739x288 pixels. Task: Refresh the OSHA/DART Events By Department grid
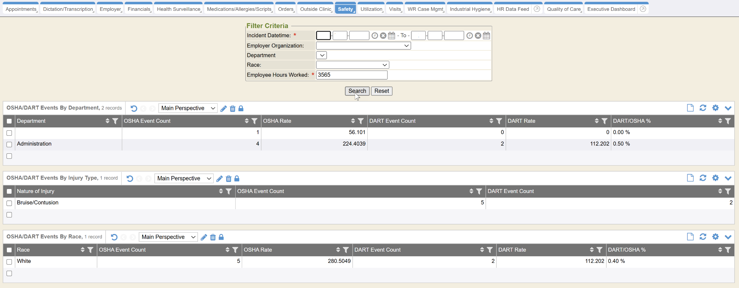(703, 108)
